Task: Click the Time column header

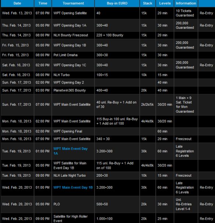Action: coord(43,3)
